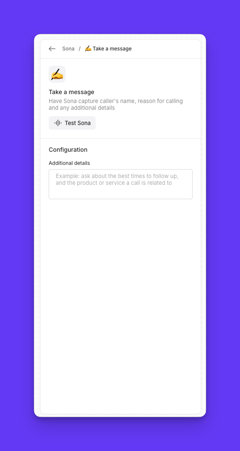The image size is (240, 451).
Task: Click the Example placeholder text in textarea
Action: pos(117,179)
